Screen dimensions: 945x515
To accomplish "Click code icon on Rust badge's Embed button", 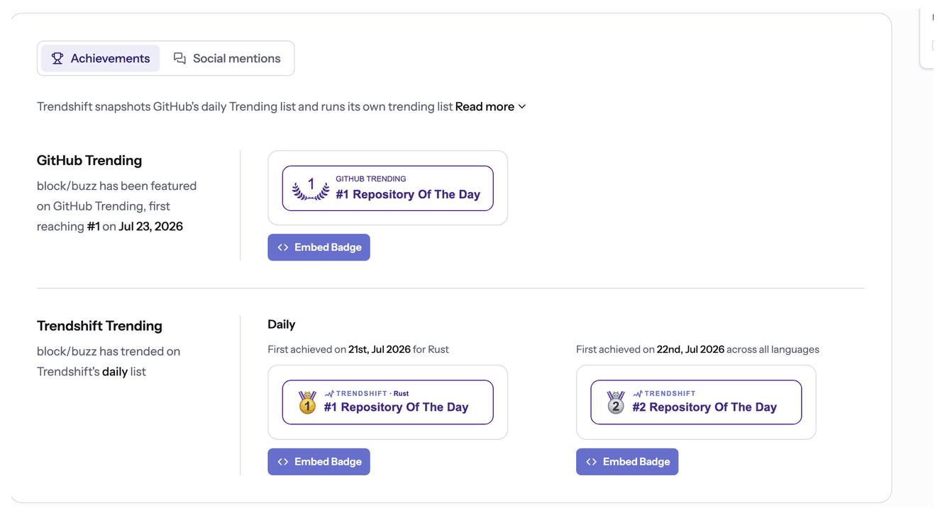I will 283,462.
